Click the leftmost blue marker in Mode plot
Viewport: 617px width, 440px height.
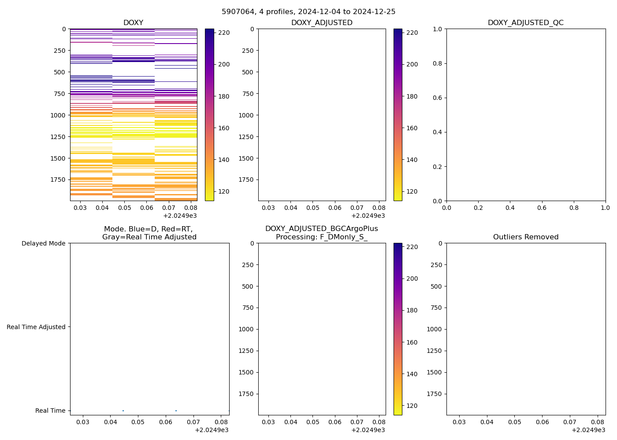pos(123,411)
